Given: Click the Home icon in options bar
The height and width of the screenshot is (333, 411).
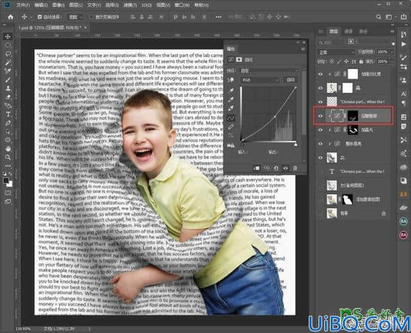Looking at the screenshot, I should (10, 17).
